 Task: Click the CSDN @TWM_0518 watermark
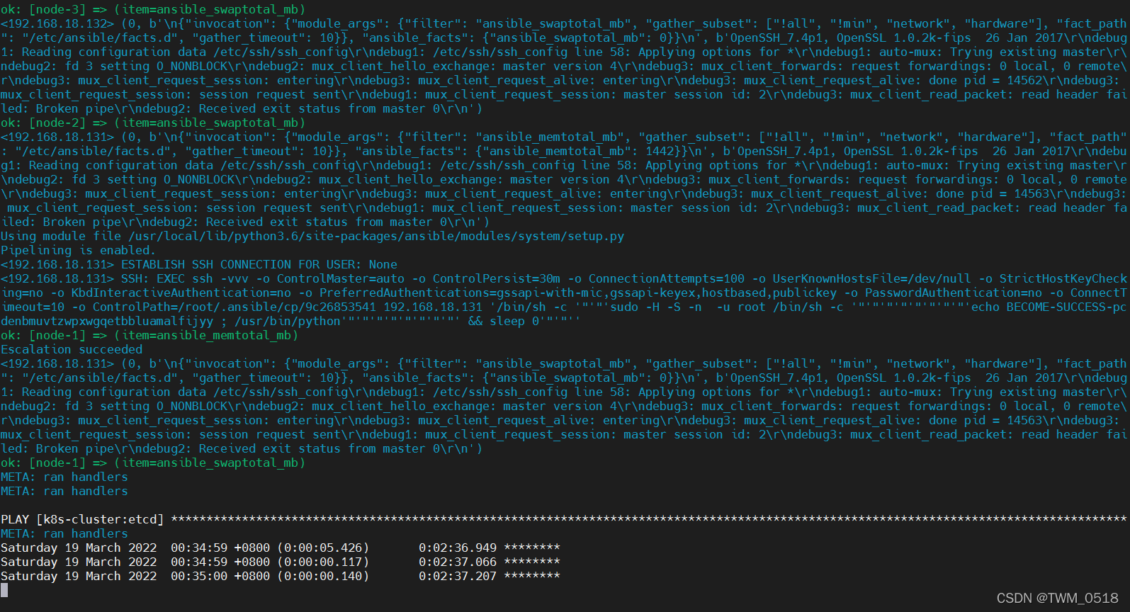click(x=1057, y=599)
